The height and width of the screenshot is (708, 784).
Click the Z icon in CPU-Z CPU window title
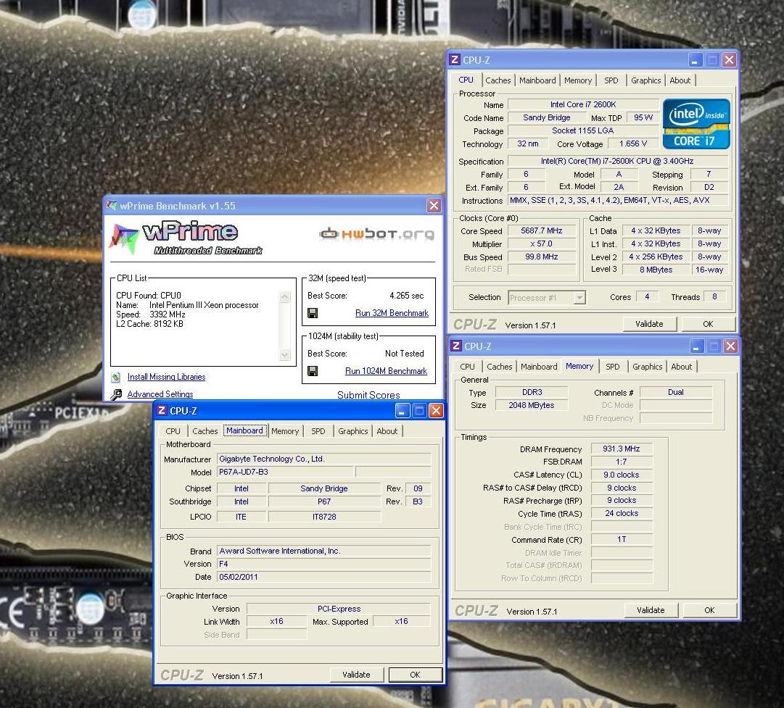tap(455, 60)
